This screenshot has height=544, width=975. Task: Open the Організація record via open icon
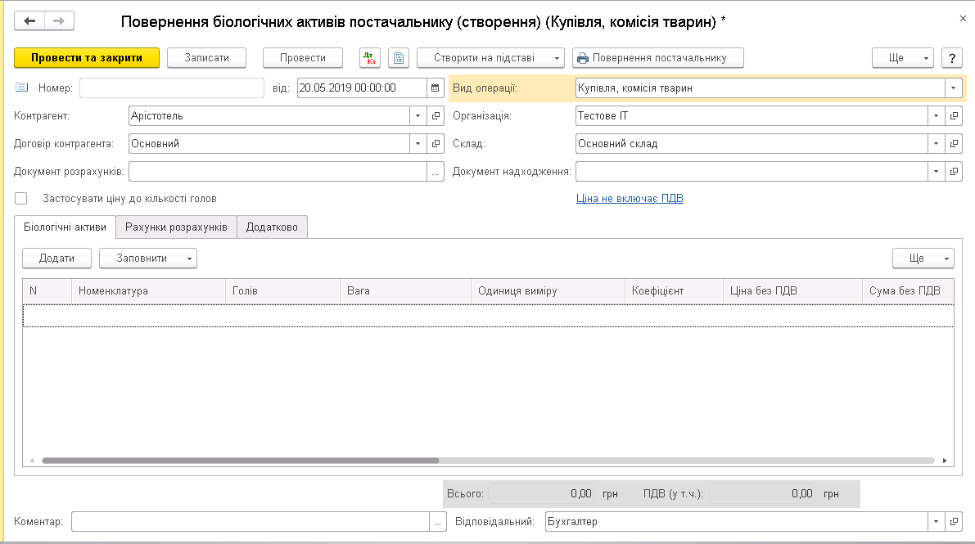tap(954, 116)
